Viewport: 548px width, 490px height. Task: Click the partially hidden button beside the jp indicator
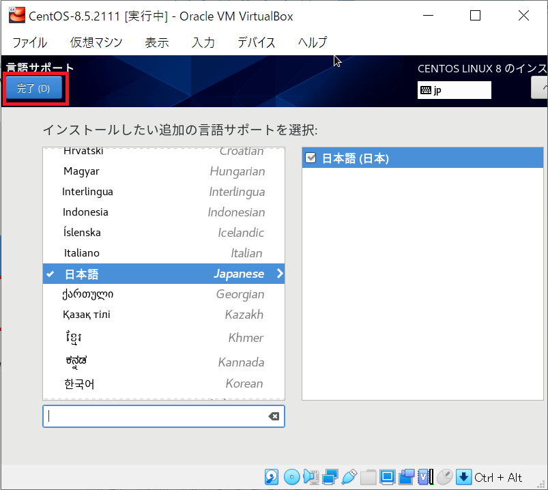[x=539, y=88]
